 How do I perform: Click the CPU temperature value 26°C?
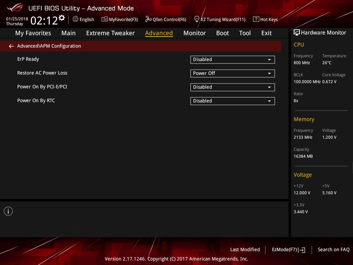tap(327, 63)
